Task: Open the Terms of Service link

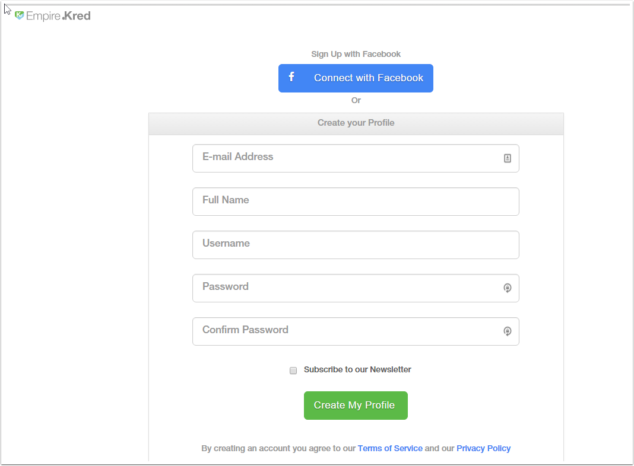Action: click(390, 448)
